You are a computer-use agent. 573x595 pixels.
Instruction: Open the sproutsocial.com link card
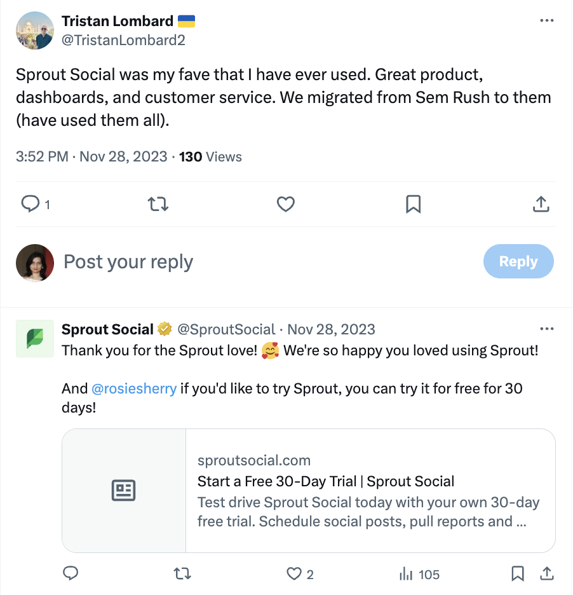[308, 490]
